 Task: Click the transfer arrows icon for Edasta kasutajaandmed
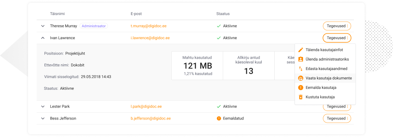tap(301, 68)
